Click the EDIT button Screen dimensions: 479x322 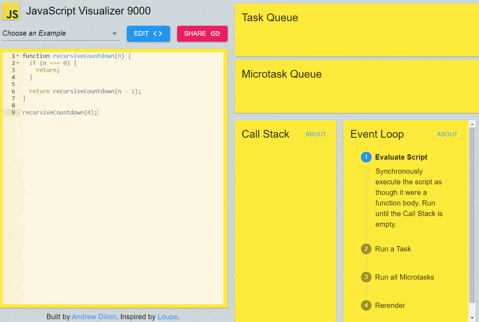148,34
